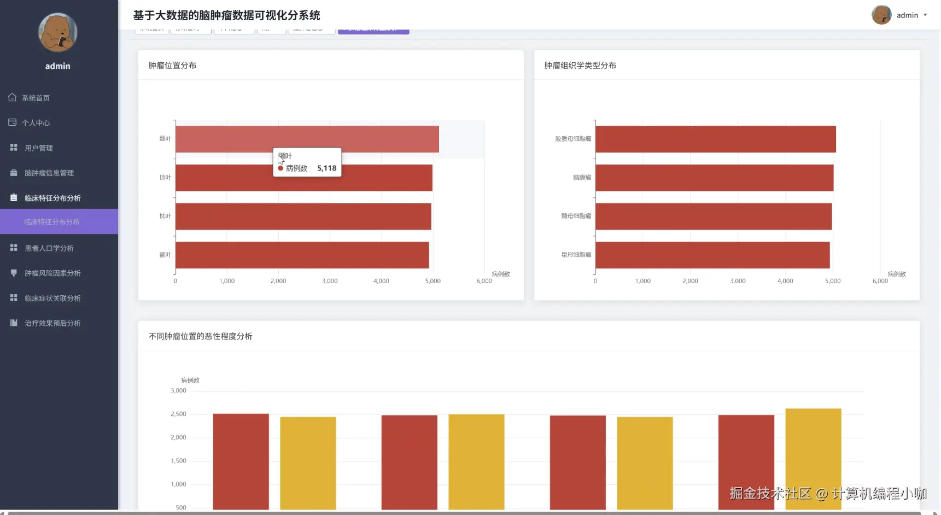The image size is (941, 515).
Task: Click the 脑肿瘤信息管理 briefcase icon
Action: coord(14,173)
